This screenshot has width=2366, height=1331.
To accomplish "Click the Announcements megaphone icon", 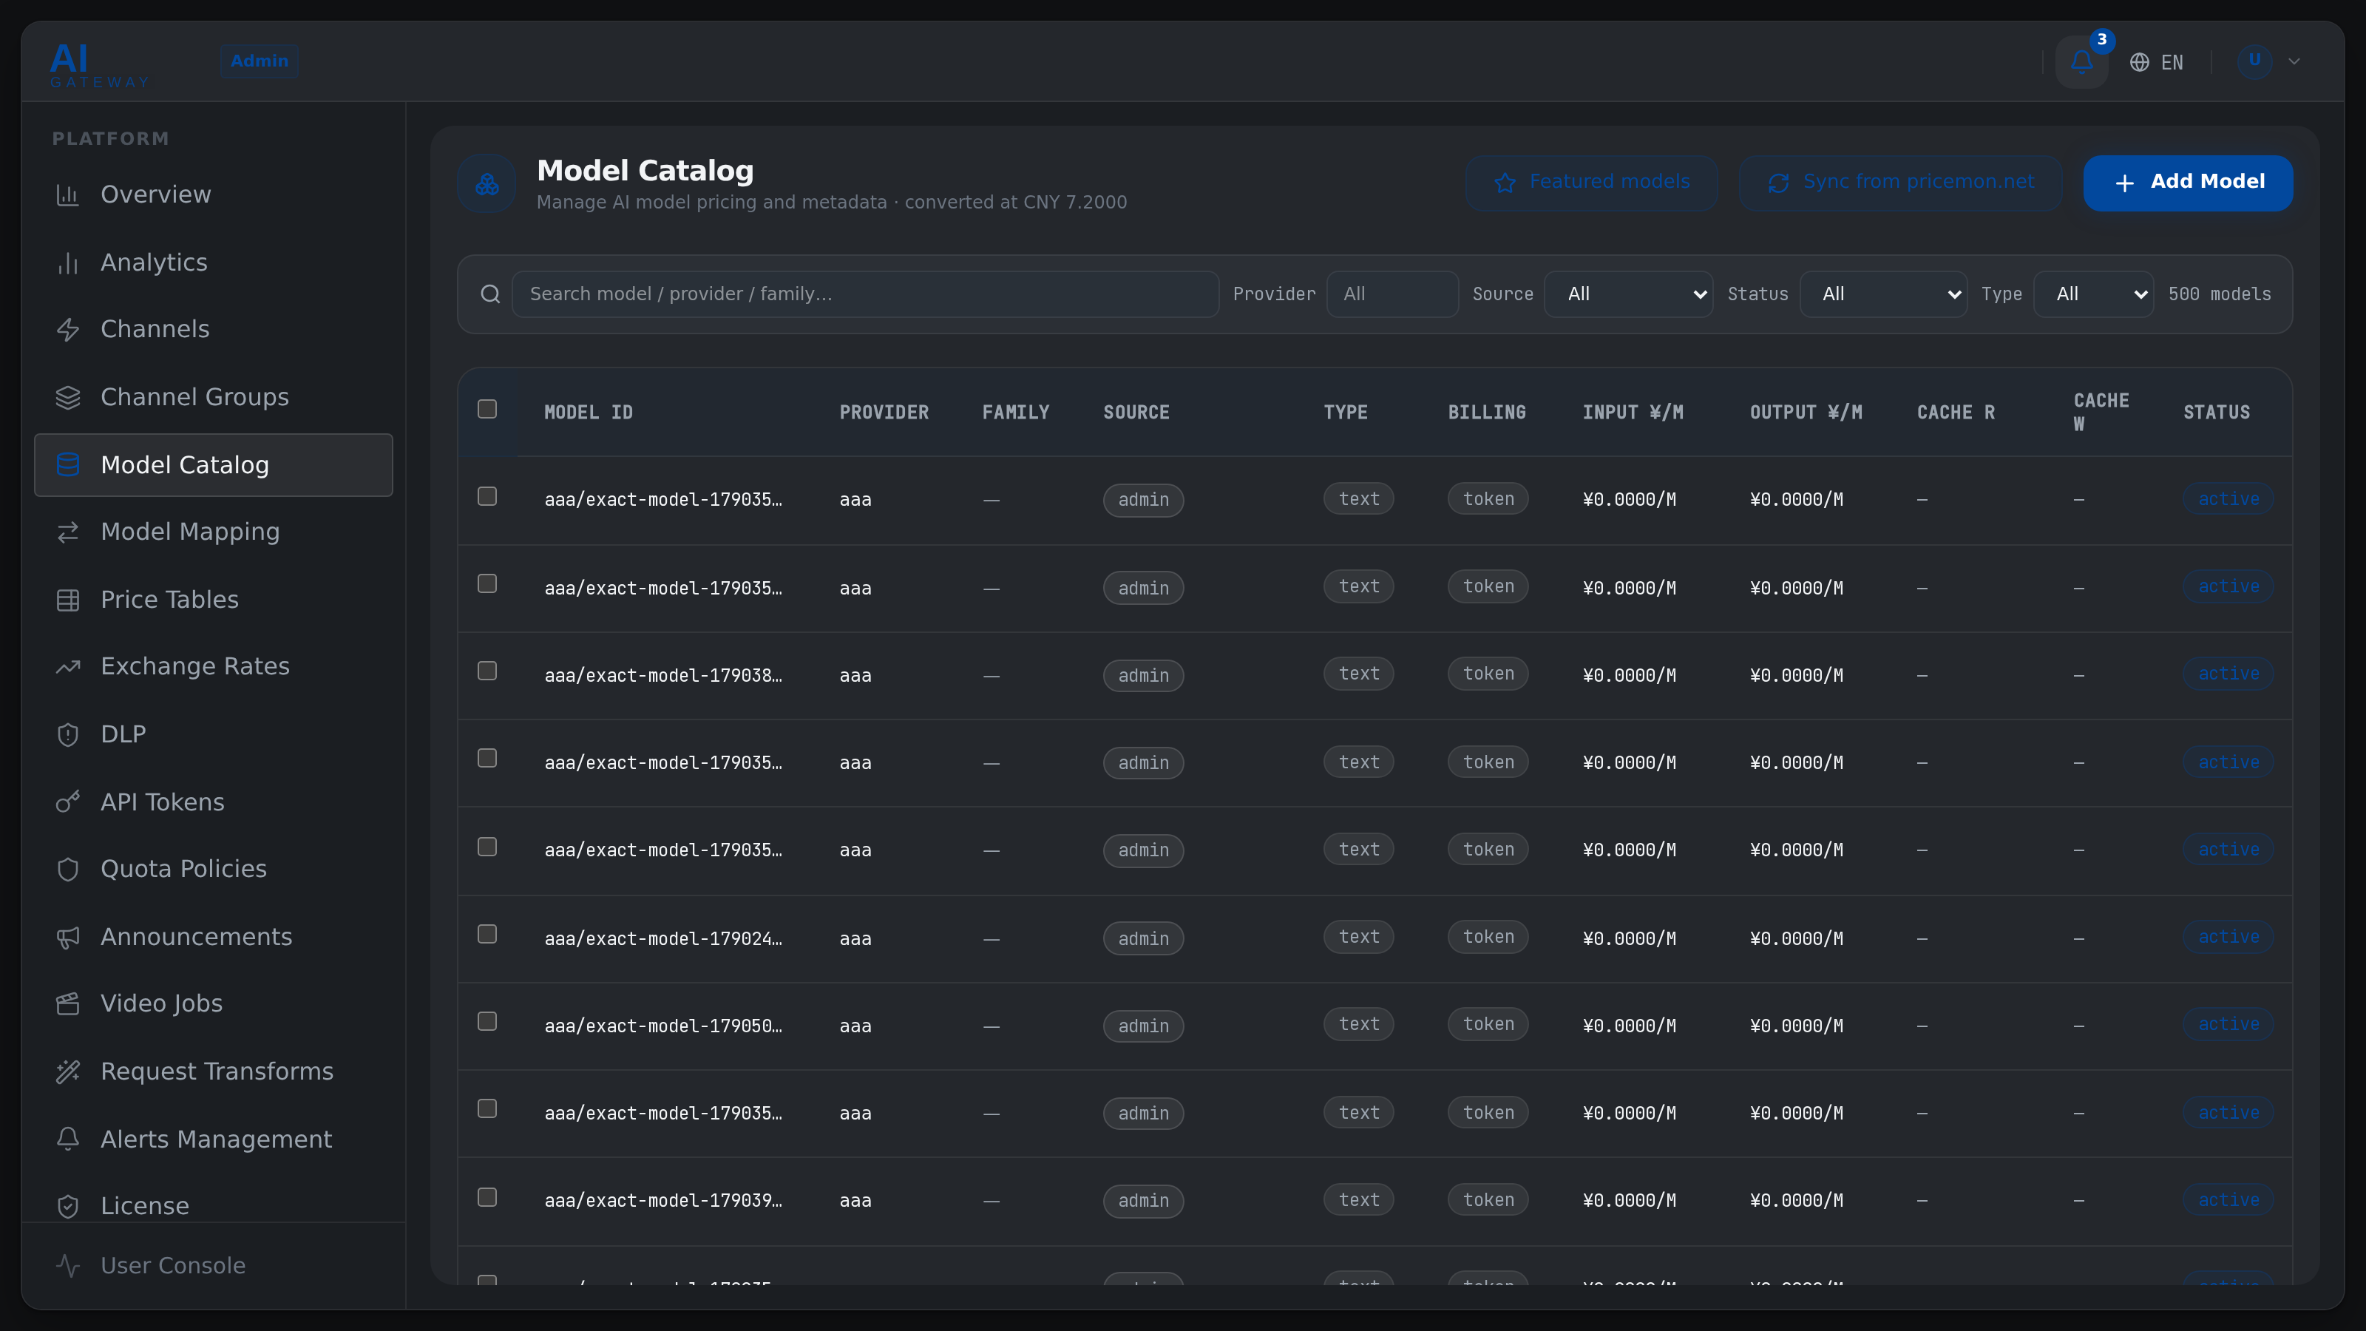I will (x=68, y=937).
